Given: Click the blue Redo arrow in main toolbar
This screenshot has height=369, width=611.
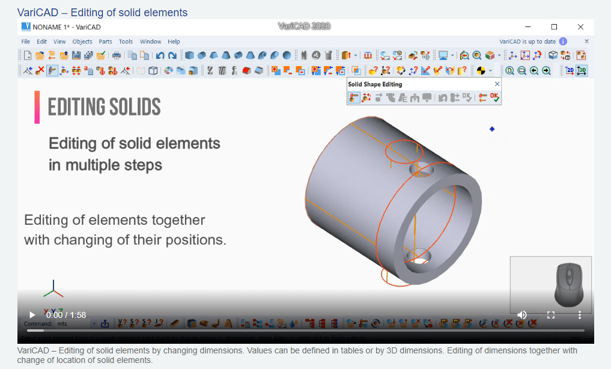Looking at the screenshot, I should tap(172, 55).
